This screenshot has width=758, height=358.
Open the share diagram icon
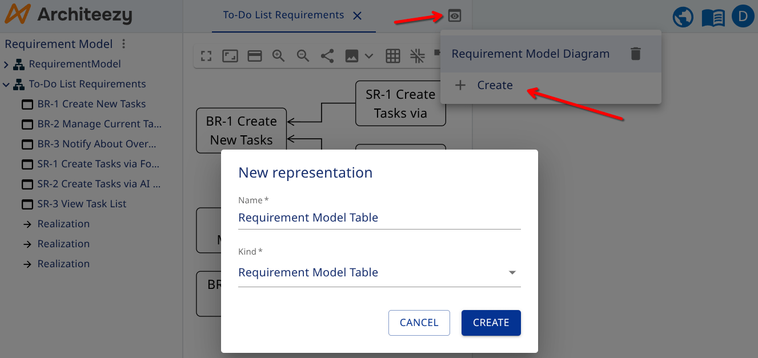327,55
